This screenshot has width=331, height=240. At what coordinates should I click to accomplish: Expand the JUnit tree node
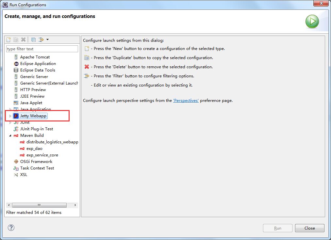(x=10, y=122)
